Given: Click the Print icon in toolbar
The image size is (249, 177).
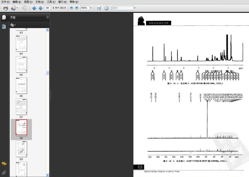Looking at the screenshot, I should click(x=5, y=8).
